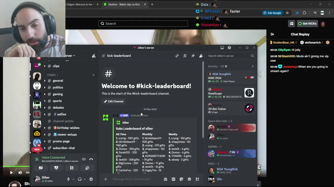Open Discord help question mark icon
This screenshot has height=187, width=334.
229,48
